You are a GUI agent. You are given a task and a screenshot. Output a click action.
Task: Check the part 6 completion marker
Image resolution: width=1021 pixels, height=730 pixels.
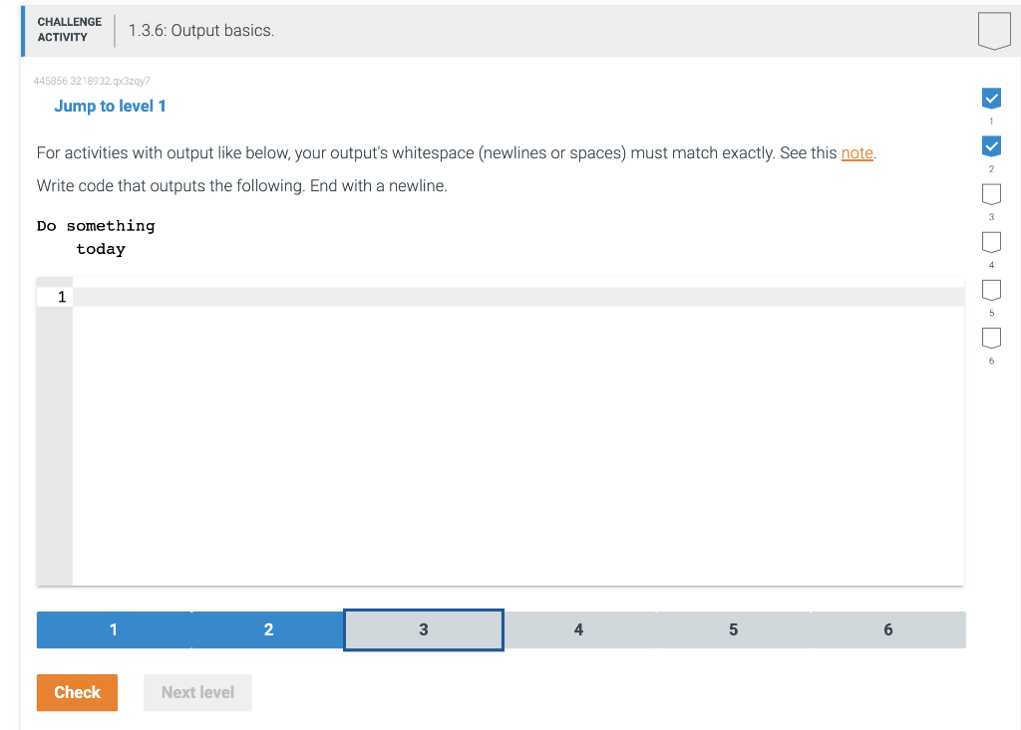pos(991,338)
